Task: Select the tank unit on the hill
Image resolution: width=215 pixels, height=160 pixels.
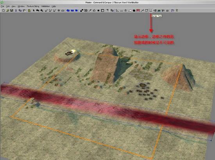Action: click(69, 53)
